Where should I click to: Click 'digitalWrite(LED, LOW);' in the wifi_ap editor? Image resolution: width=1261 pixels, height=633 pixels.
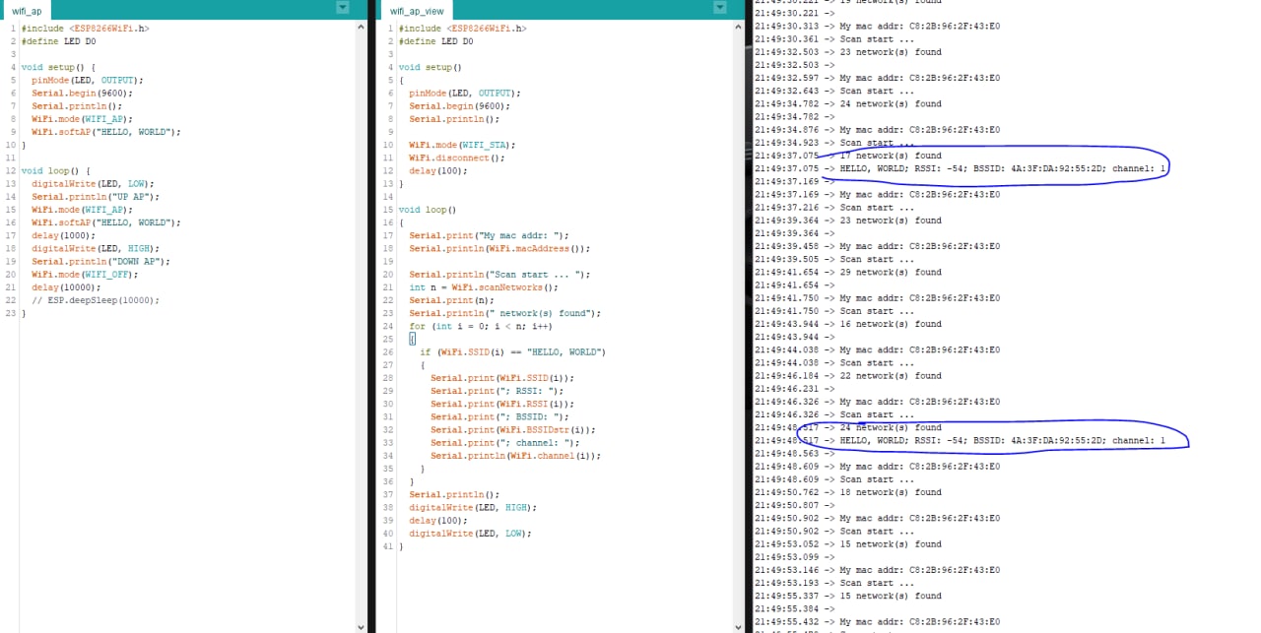(93, 183)
